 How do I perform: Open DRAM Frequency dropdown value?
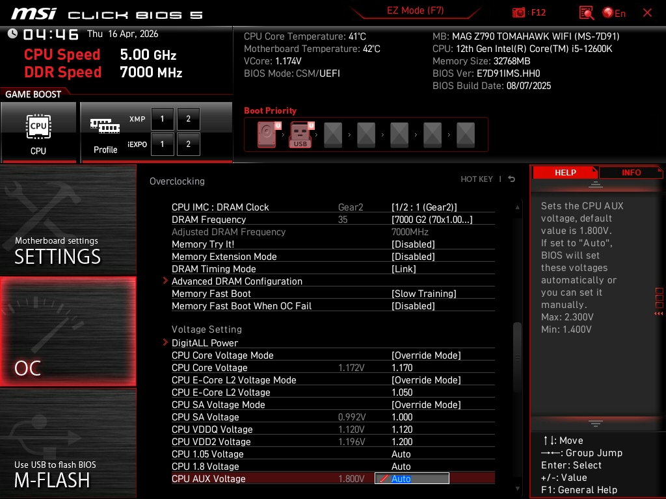coord(432,220)
